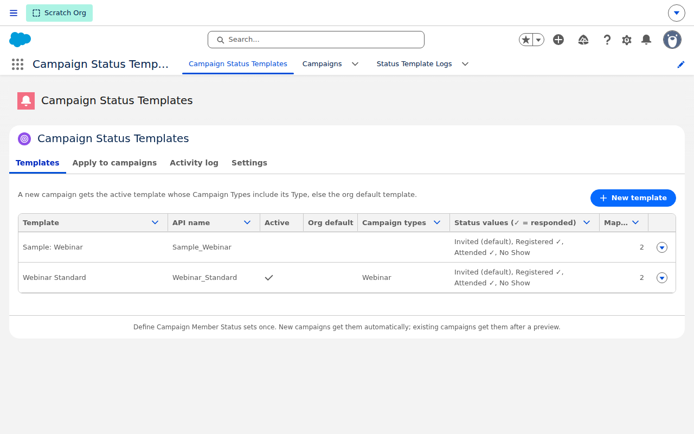
Task: Open row actions for Webinar Standard
Action: [x=662, y=278]
